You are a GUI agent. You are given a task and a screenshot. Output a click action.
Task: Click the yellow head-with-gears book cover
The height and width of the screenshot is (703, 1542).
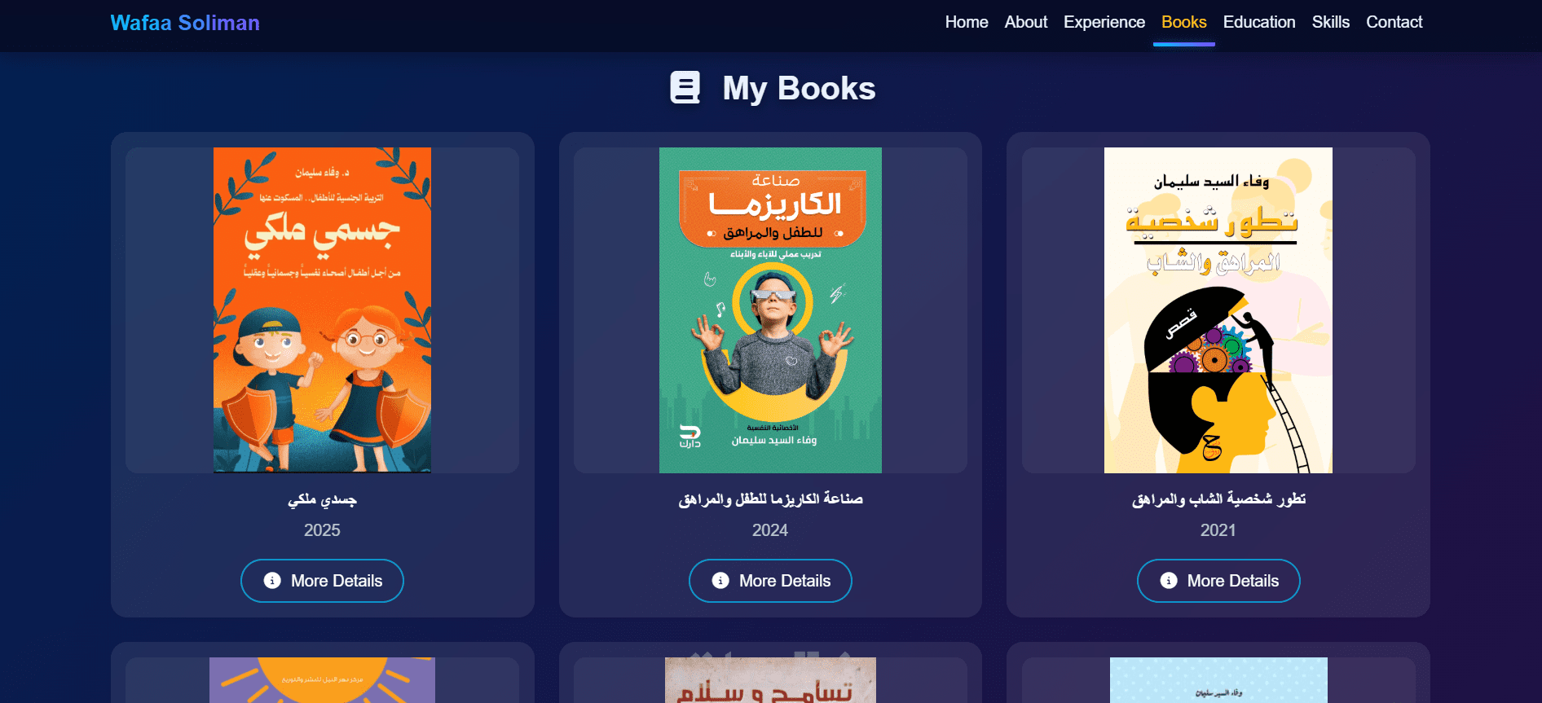click(x=1218, y=310)
